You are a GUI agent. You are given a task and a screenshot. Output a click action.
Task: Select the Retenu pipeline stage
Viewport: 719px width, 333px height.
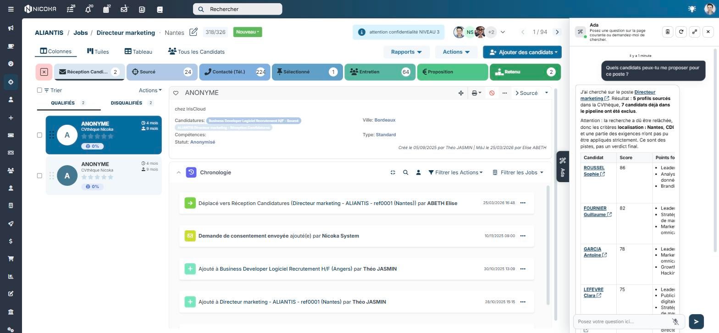click(x=525, y=72)
